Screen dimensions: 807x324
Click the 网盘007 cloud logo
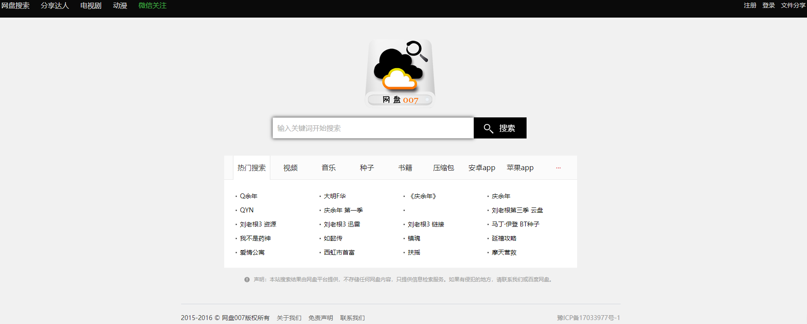400,73
